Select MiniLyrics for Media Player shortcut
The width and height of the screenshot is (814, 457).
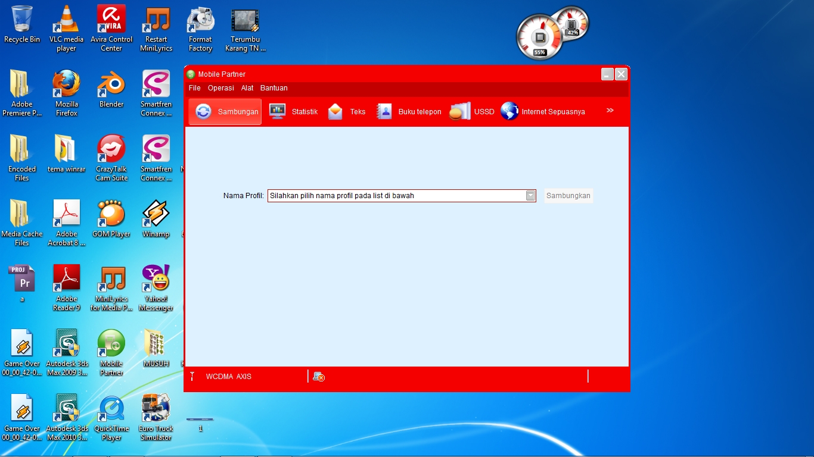tap(111, 288)
